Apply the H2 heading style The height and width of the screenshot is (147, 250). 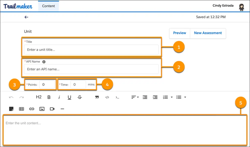(x=38, y=97)
